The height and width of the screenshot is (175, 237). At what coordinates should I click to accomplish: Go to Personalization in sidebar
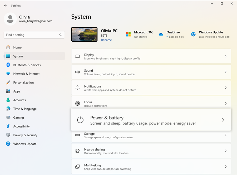(23, 82)
